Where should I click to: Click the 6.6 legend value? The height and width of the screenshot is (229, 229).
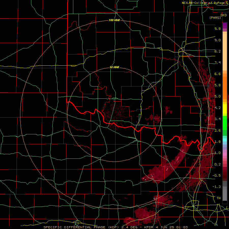[218, 74]
